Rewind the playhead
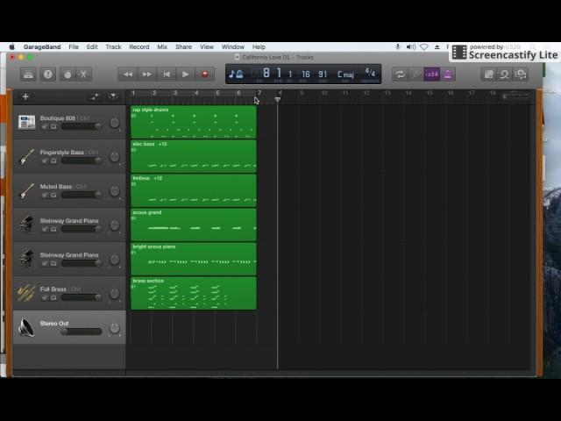Image resolution: width=561 pixels, height=421 pixels. click(x=128, y=75)
